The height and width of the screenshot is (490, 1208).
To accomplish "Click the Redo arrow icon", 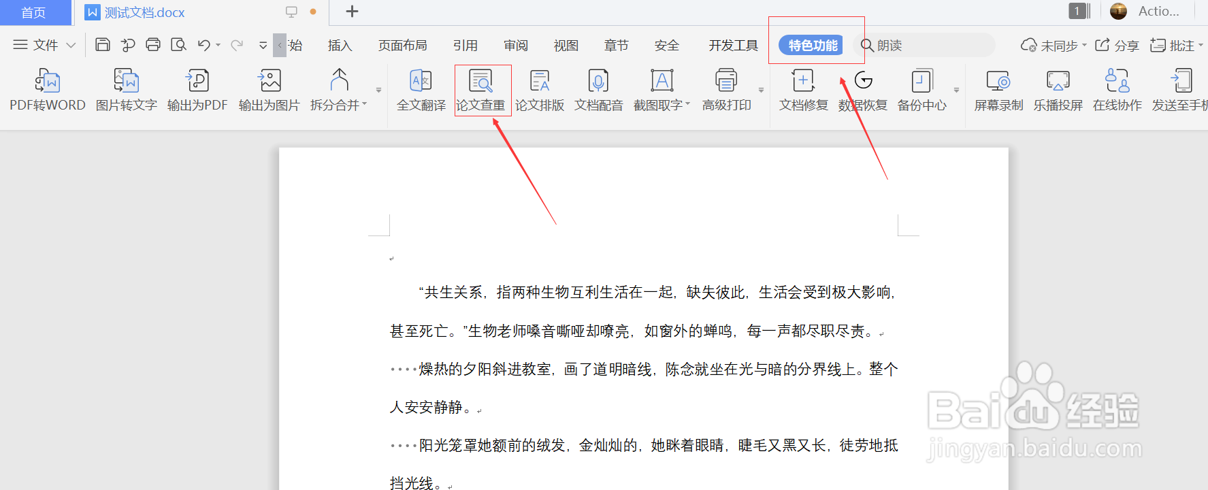I will pyautogui.click(x=237, y=45).
